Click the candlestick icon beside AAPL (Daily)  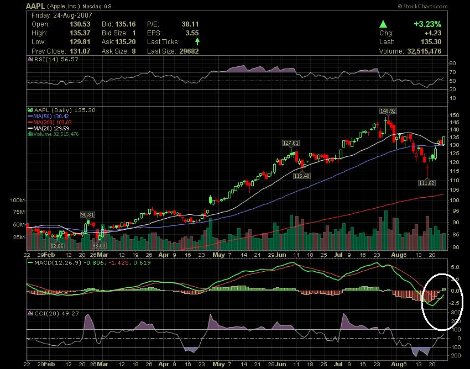coord(30,110)
